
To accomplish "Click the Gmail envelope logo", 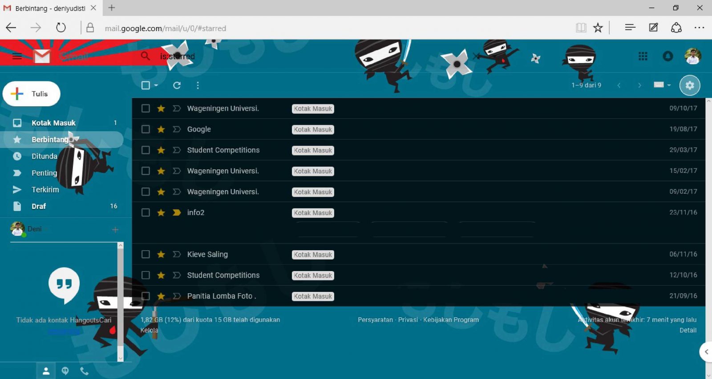I will pos(42,56).
